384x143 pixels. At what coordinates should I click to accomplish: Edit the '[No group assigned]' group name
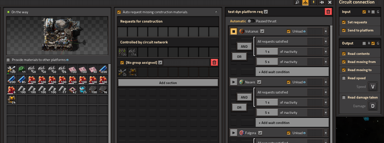tap(160, 62)
